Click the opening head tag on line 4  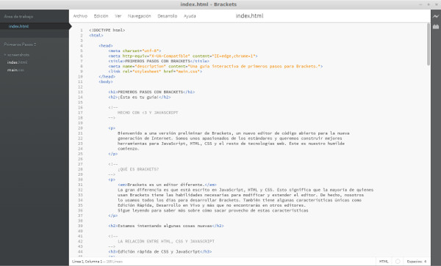tap(106, 45)
